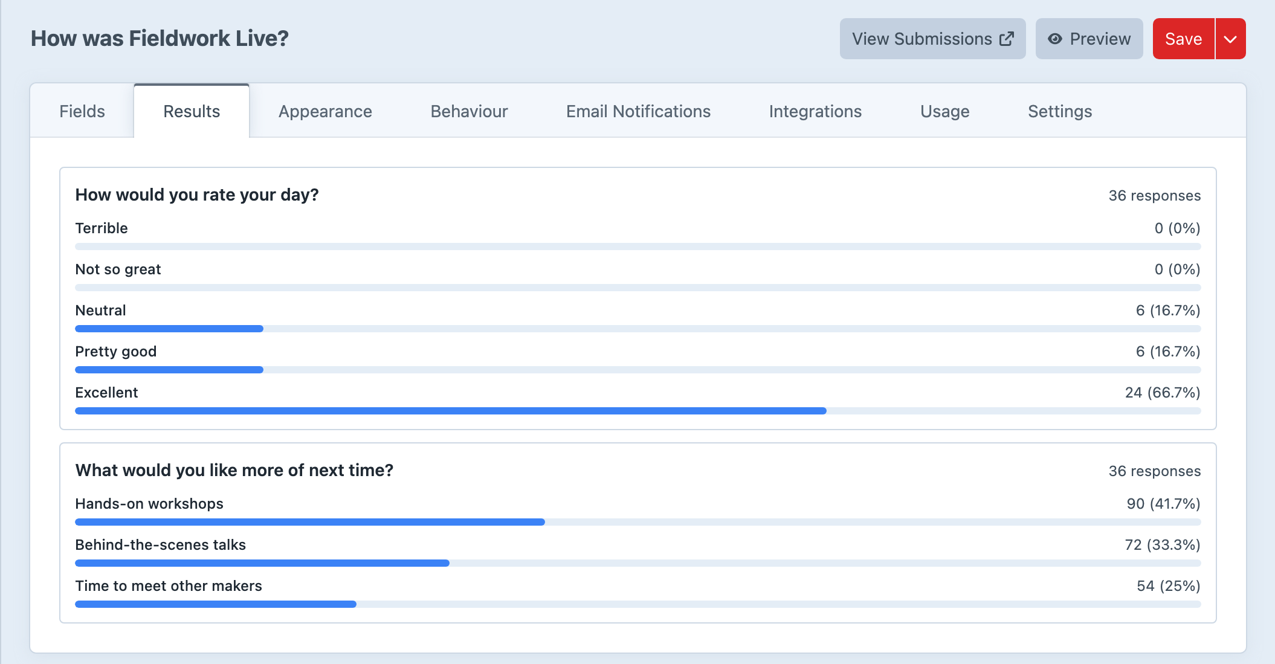The height and width of the screenshot is (664, 1275).
Task: Open the Usage tab
Action: pos(944,111)
